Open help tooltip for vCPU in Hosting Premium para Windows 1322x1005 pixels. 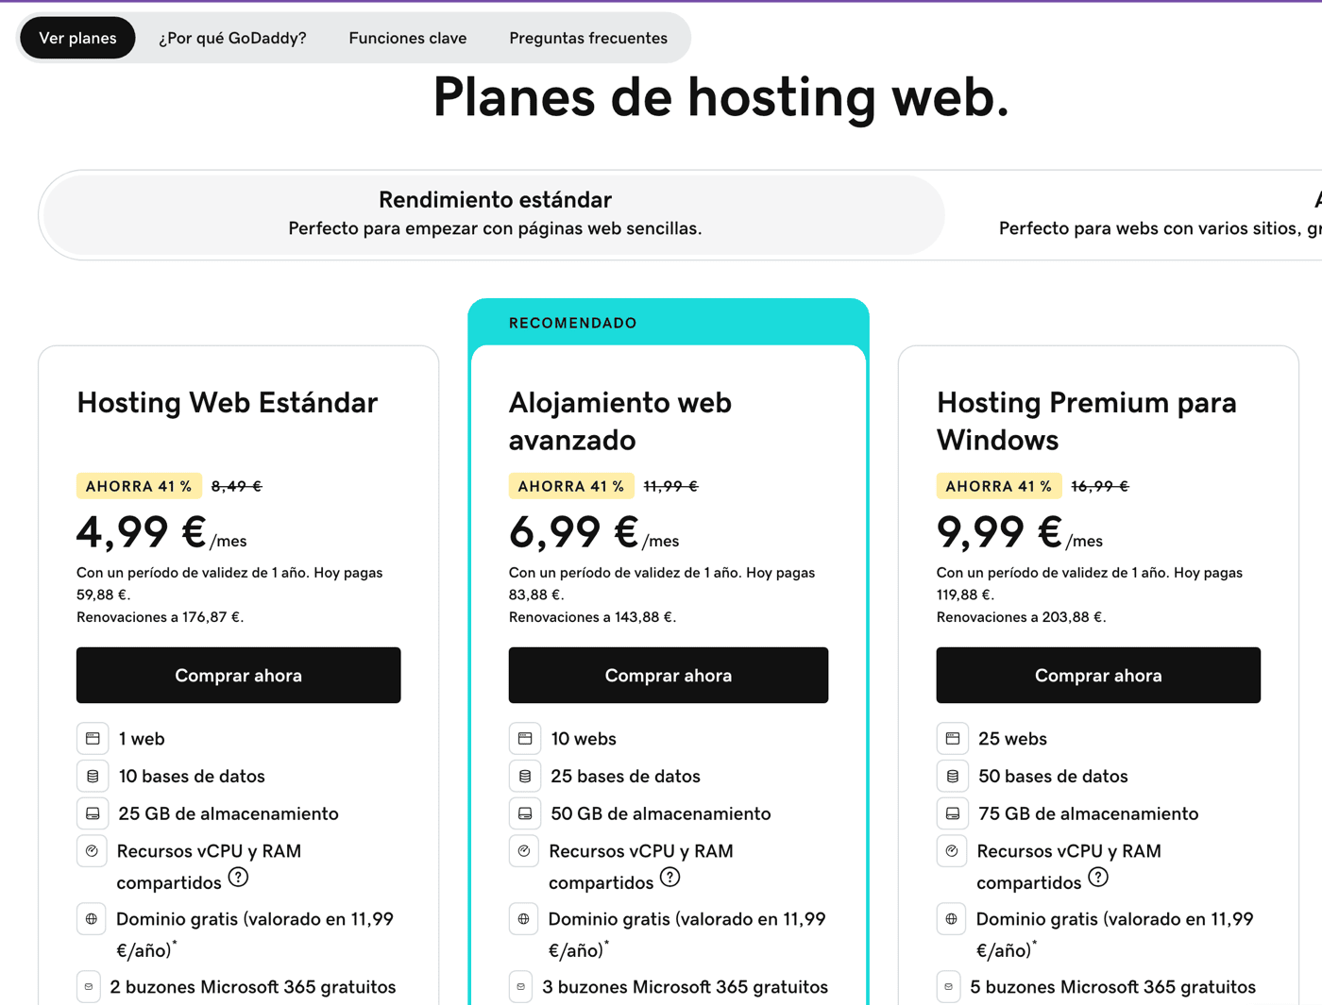pos(1097,878)
